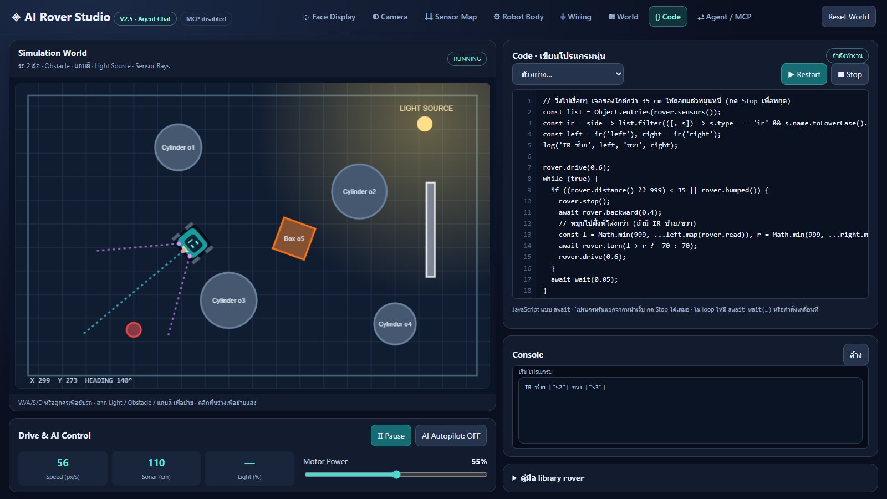Adjust the Motor Power slider handle

pos(396,475)
